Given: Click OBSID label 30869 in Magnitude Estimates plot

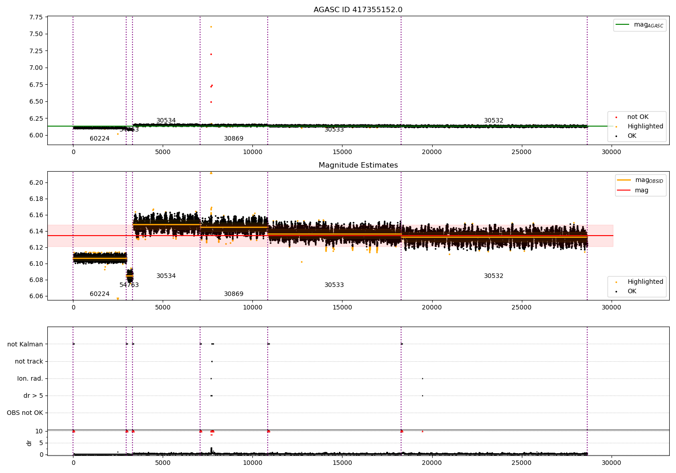Looking at the screenshot, I should (233, 294).
